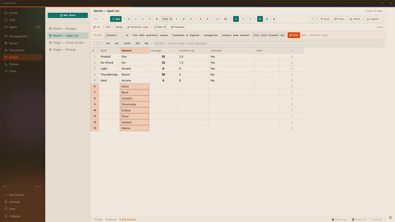Click the orange Fill button
The height and width of the screenshot is (222, 395).
click(294, 35)
